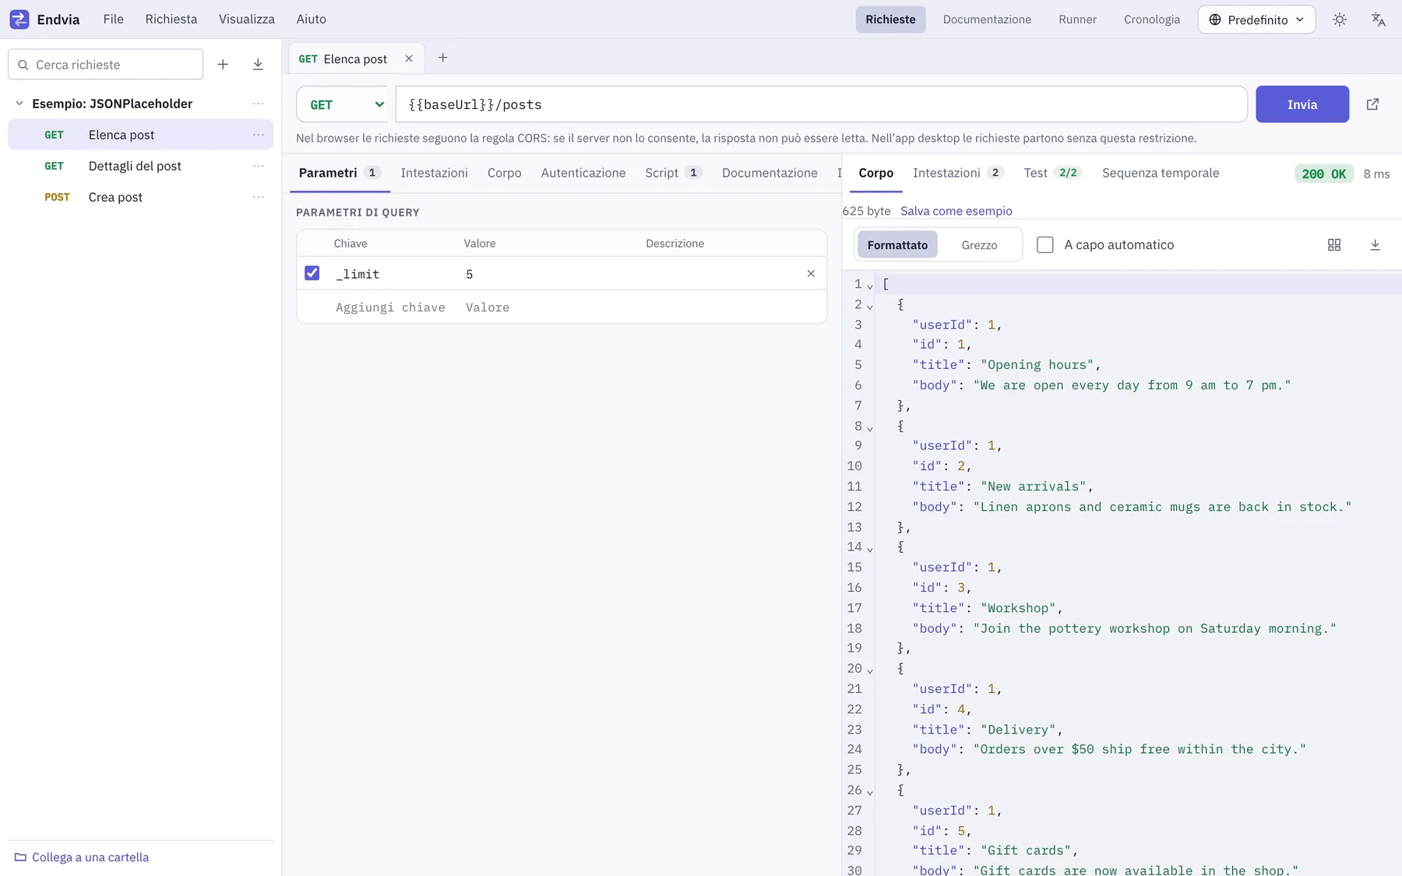Remove the _limit query parameter row
The image size is (1402, 876).
click(811, 273)
